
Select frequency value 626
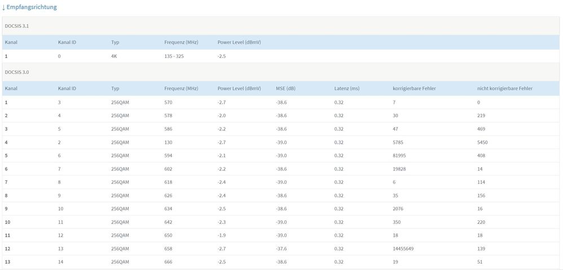pos(168,196)
